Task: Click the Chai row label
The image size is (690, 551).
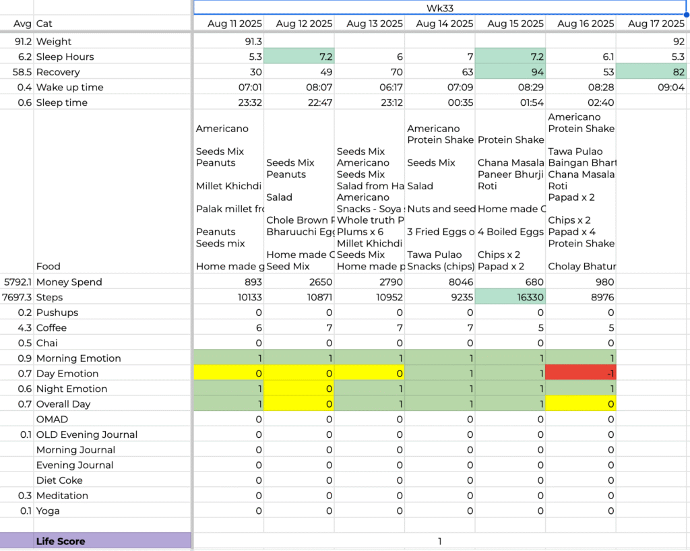Action: (47, 343)
